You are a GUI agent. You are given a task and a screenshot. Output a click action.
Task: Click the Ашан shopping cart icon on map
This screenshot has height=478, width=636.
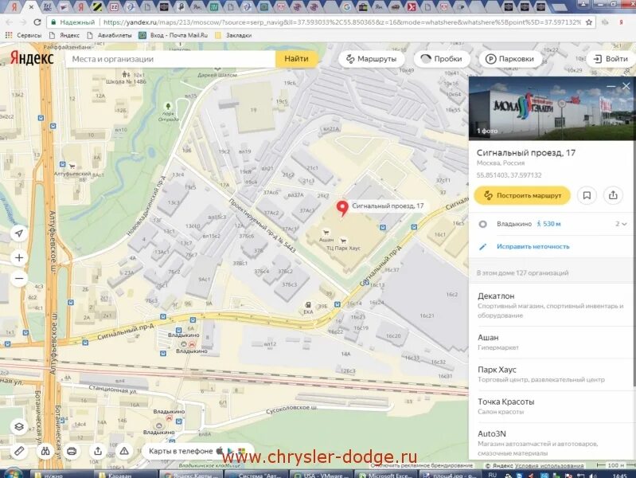[326, 233]
